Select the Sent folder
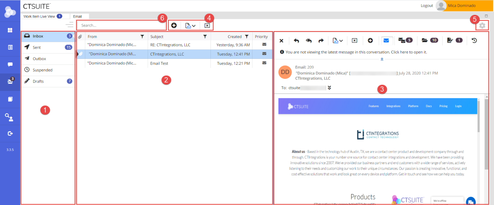The height and width of the screenshot is (205, 494). 48,48
